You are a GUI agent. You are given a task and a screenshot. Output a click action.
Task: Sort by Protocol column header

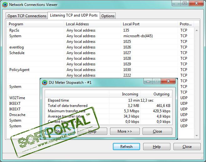pos(186,24)
